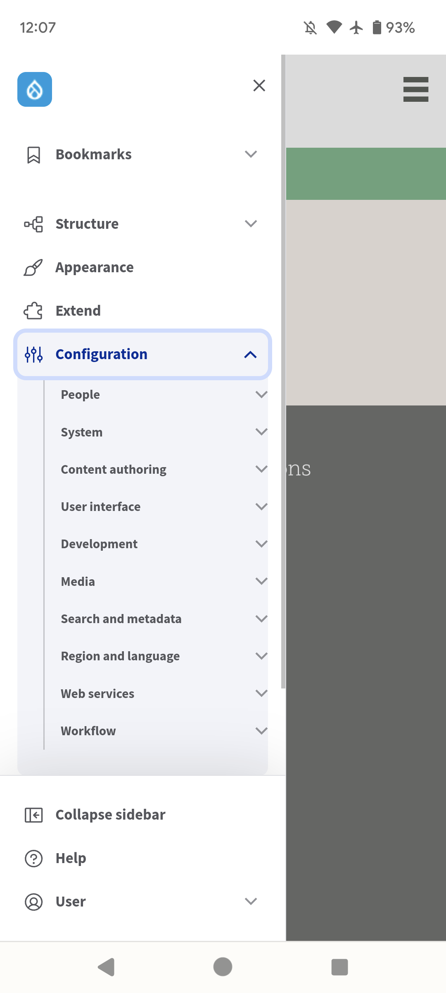Viewport: 446px width, 993px height.
Task: Tap the Extend puzzle piece icon
Action: tap(33, 311)
